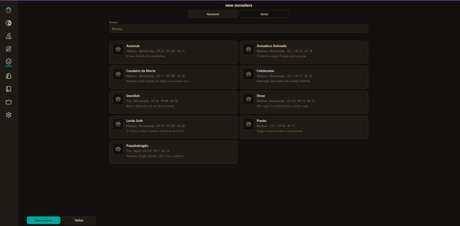460x226 pixels.
Task: Click Cefaloratos stats line CR 7
Action: (284, 76)
